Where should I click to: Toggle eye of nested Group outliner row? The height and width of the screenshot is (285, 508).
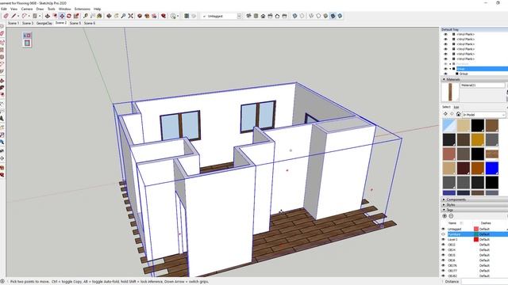tap(445, 74)
